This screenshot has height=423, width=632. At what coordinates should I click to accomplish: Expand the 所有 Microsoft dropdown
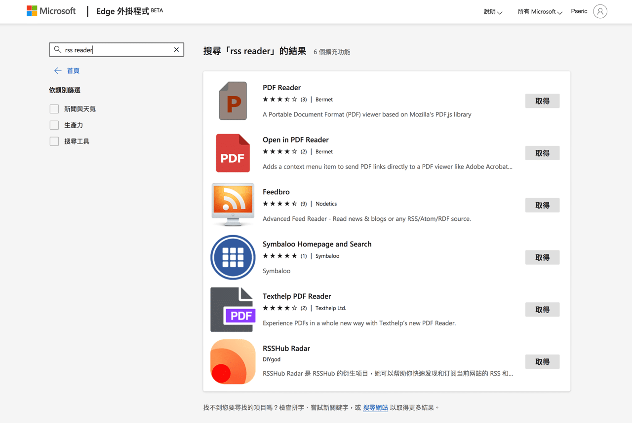(x=540, y=12)
